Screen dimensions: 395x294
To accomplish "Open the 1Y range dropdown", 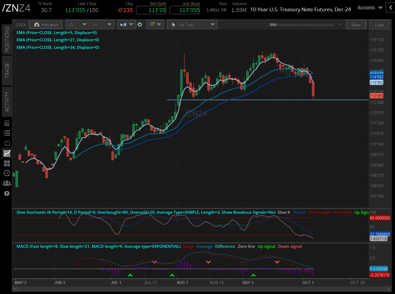I will [x=102, y=24].
